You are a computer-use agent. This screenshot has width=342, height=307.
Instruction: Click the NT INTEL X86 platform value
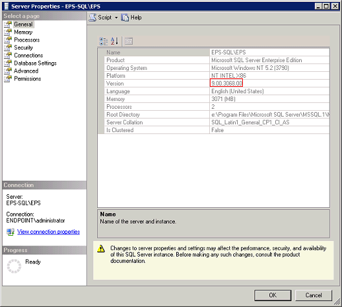tap(229, 76)
